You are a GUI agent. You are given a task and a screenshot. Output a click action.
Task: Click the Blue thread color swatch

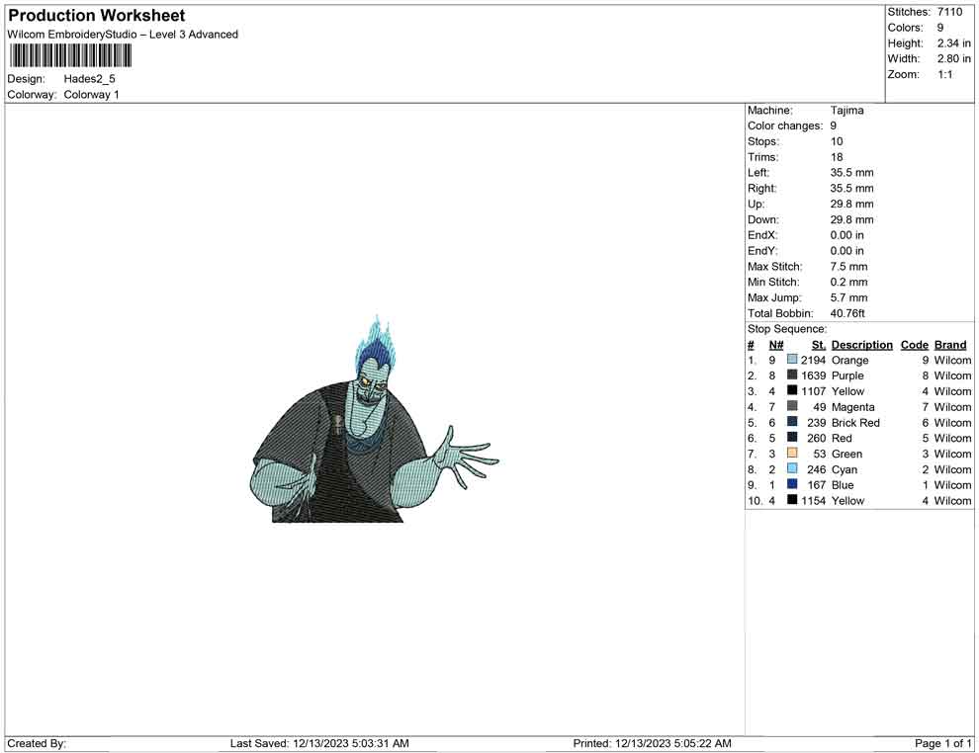pos(792,484)
